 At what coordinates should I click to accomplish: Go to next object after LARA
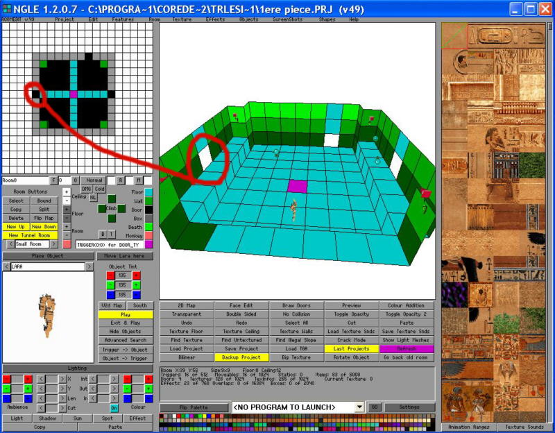click(89, 266)
